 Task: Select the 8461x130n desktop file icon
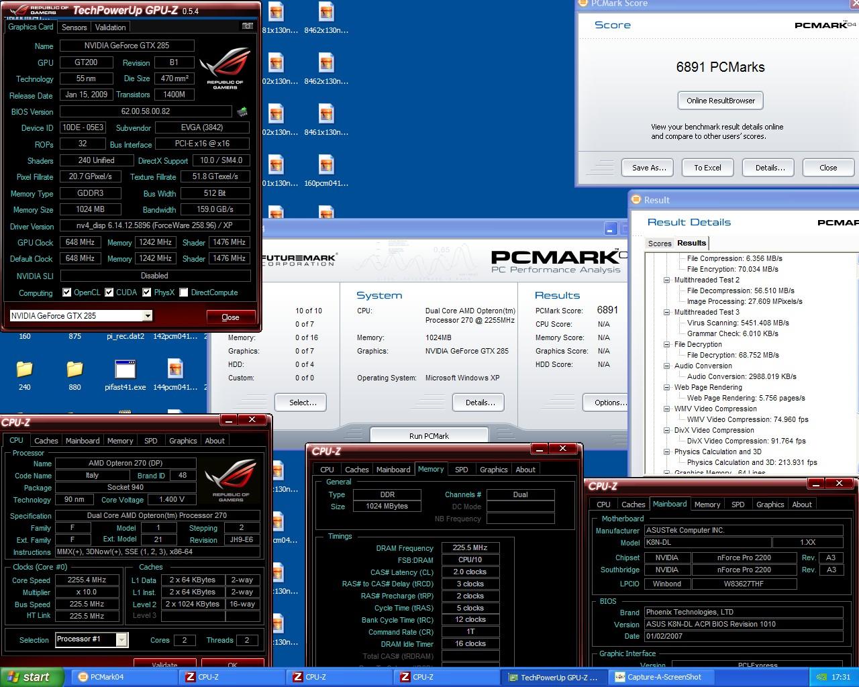tap(327, 119)
